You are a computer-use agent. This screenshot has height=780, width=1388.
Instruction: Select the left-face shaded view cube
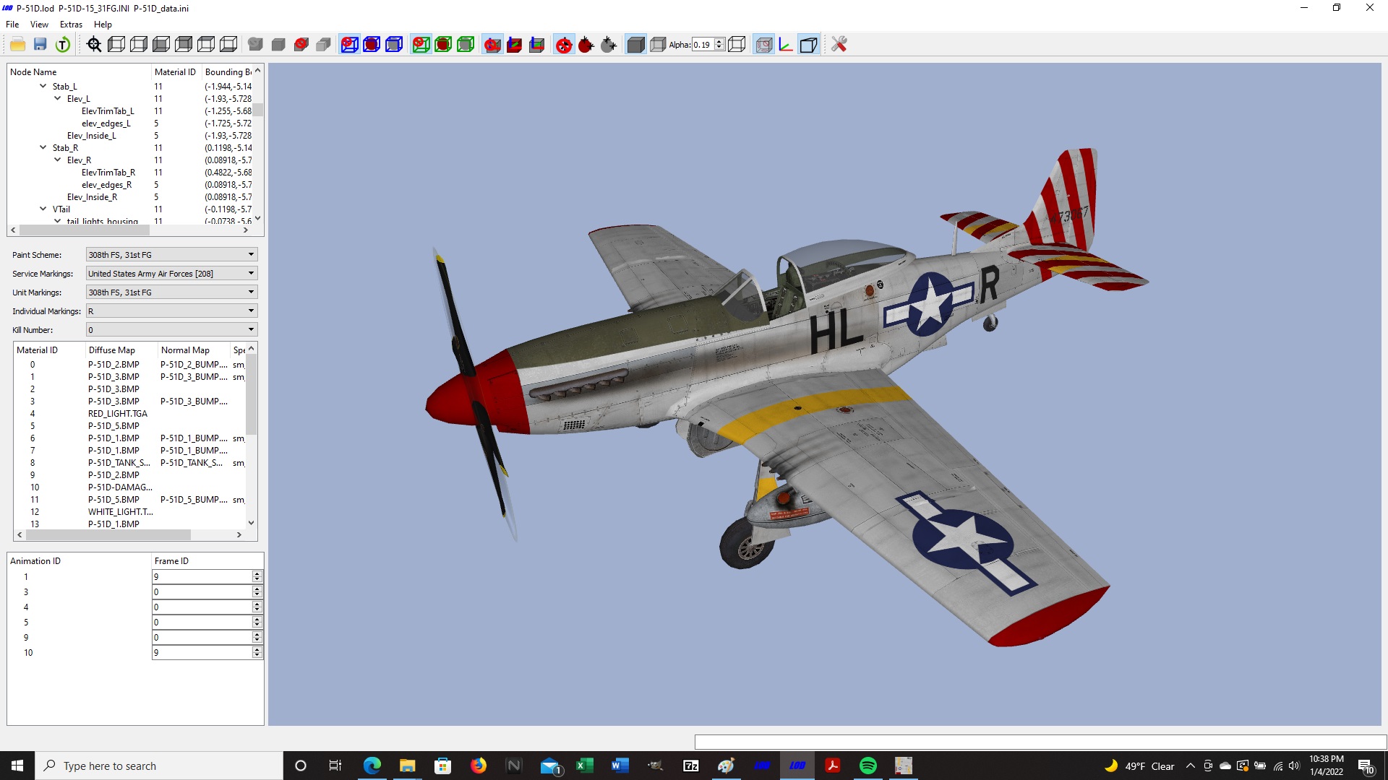tap(116, 45)
